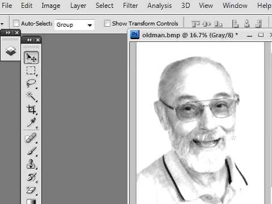Viewport: 272px width, 204px height.
Task: Open the Image menu
Action: point(51,6)
